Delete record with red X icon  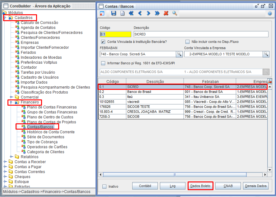(166, 13)
